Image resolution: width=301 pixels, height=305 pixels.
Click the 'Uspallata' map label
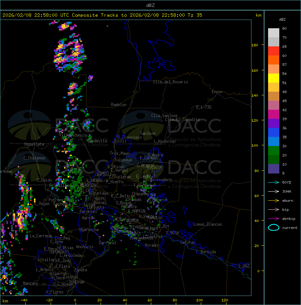[34, 144]
